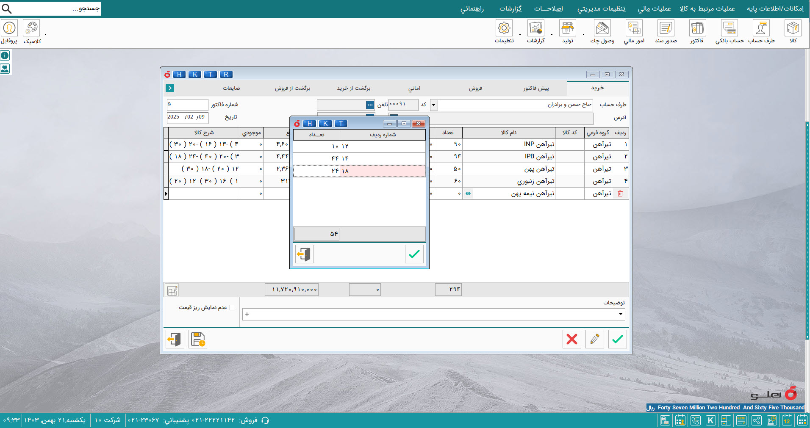Click the شماره فاکتور invoice number field

click(x=187, y=105)
